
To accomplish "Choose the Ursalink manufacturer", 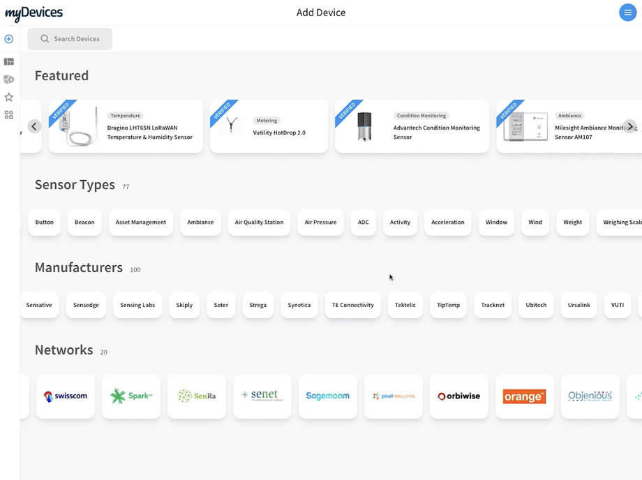I will [579, 305].
